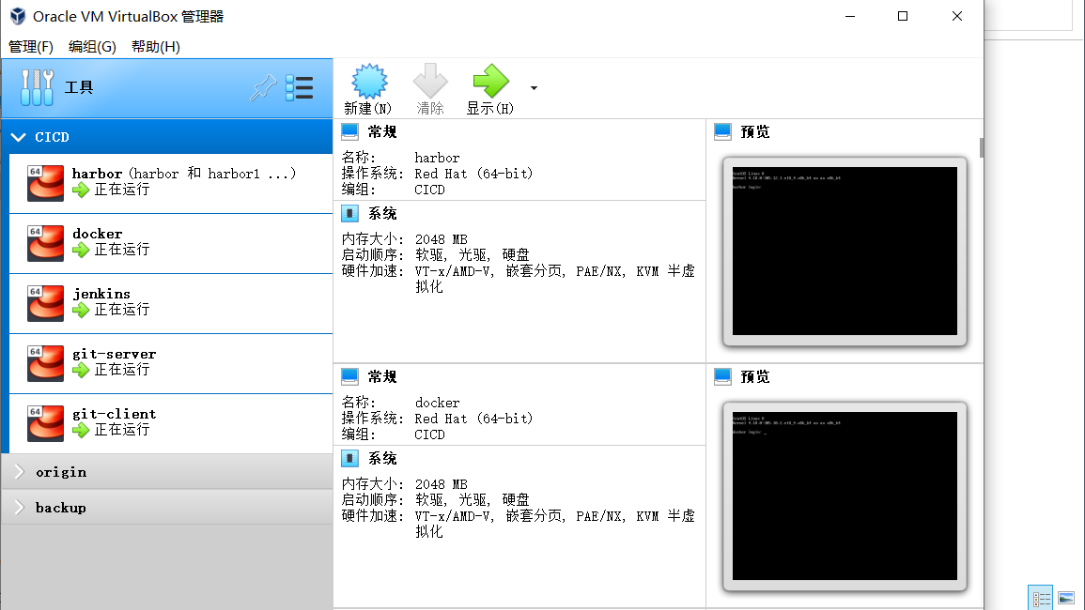The height and width of the screenshot is (610, 1085).
Task: Click harbor's 预览 Preview section icon
Action: 722,131
